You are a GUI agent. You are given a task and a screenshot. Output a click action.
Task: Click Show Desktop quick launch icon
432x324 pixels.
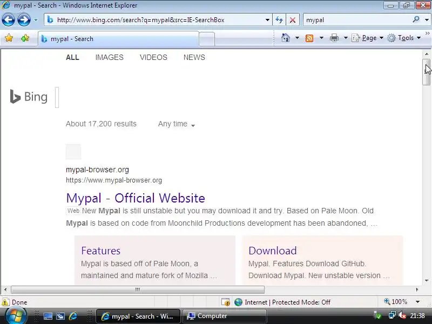[x=48, y=316]
